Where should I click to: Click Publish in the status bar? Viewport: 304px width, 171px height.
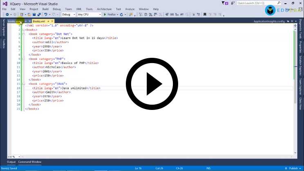293,168
